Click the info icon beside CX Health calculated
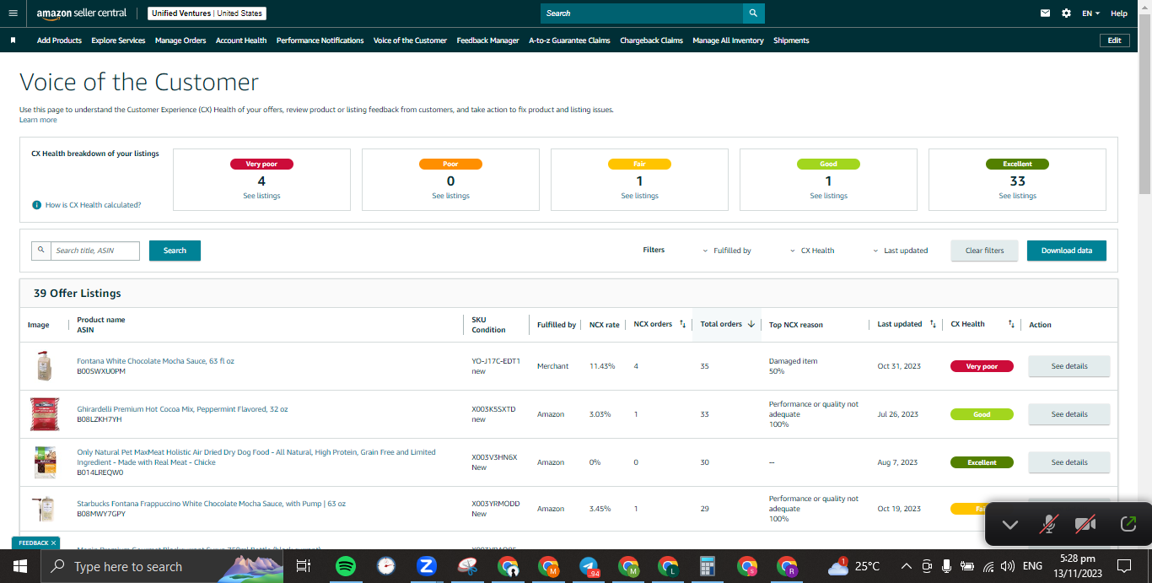Image resolution: width=1152 pixels, height=583 pixels. point(36,205)
